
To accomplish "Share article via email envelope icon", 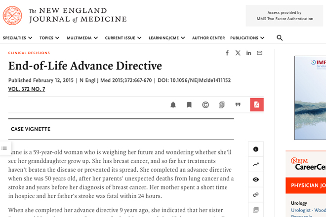I will click(259, 53).
